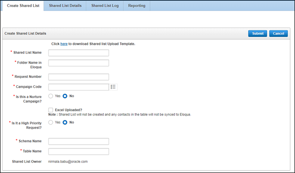The height and width of the screenshot is (173, 295).
Task: Go to the Reporting tab
Action: (137, 6)
